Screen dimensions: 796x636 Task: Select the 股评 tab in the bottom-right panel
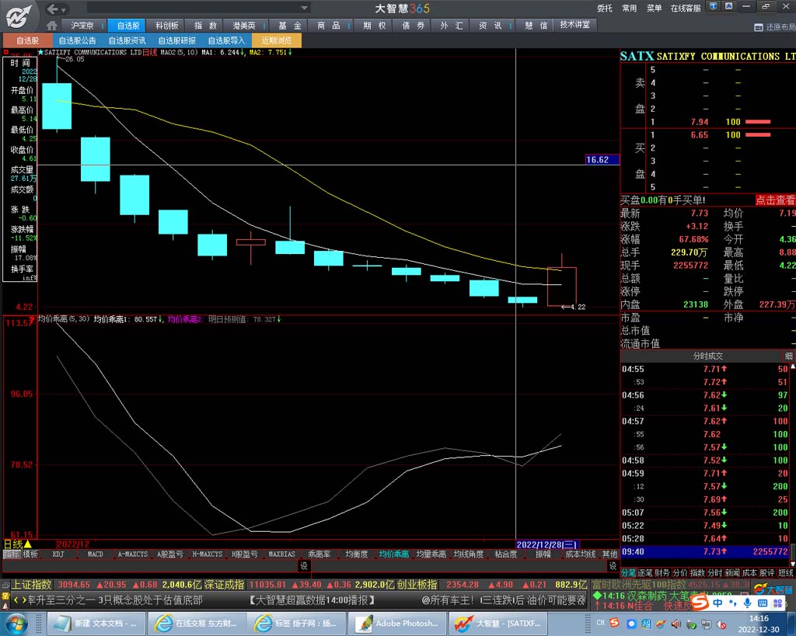click(767, 573)
